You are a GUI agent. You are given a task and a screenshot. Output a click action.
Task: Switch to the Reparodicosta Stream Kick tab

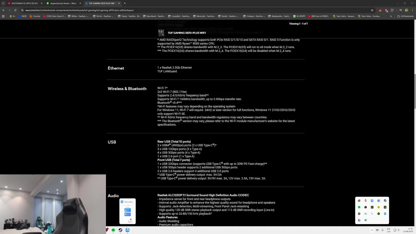64,3
